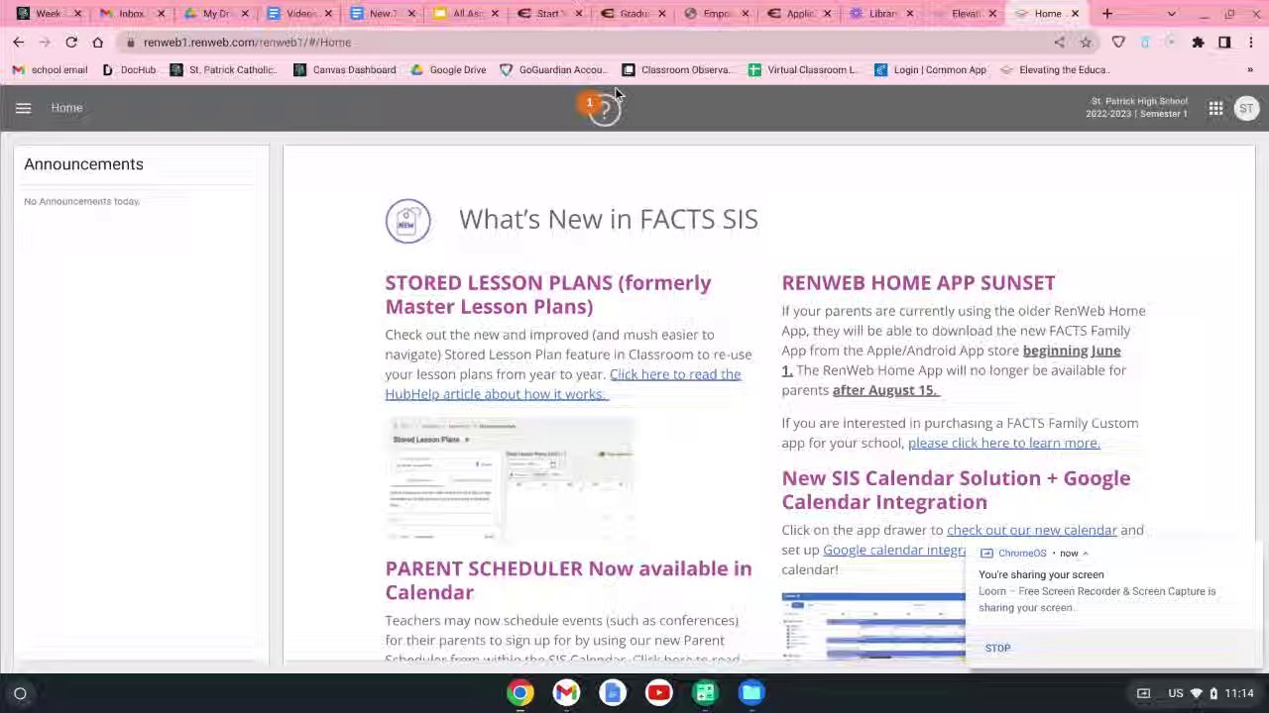Launch the Calculator app from the shelf
Viewport: 1269px width, 713px height.
[x=705, y=693]
